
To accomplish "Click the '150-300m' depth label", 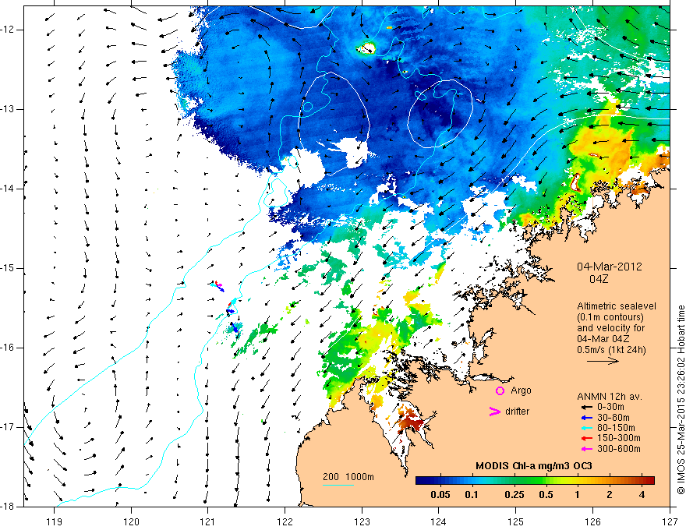I will (x=619, y=438).
